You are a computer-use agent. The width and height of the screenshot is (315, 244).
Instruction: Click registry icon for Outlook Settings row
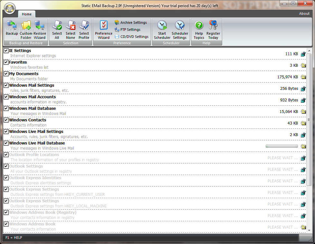click(303, 170)
